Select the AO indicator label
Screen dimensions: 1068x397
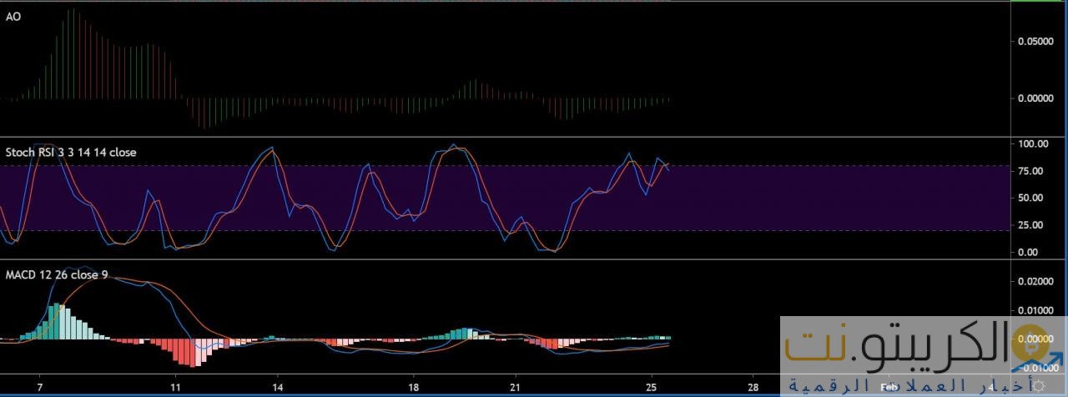[13, 17]
